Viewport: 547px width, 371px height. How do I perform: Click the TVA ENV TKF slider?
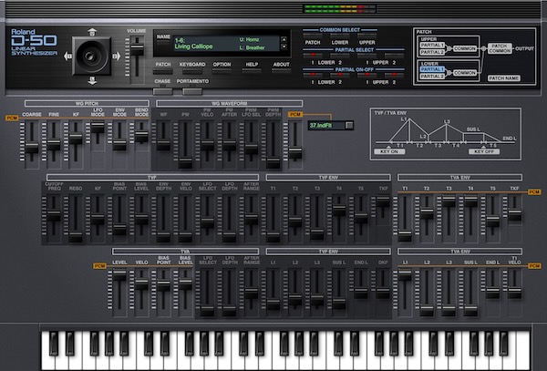(514, 213)
